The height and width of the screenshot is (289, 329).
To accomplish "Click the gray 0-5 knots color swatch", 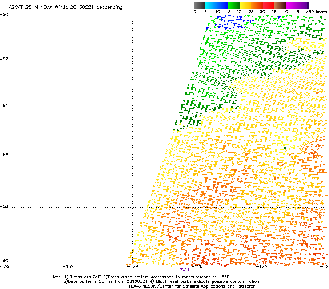I will (x=199, y=5).
